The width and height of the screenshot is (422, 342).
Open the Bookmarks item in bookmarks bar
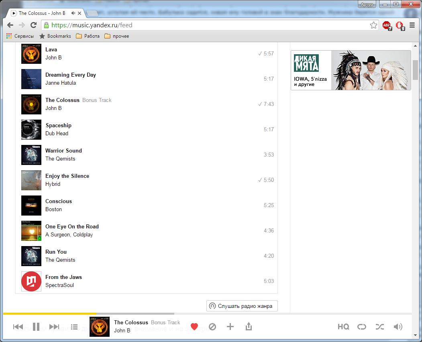[x=55, y=36]
